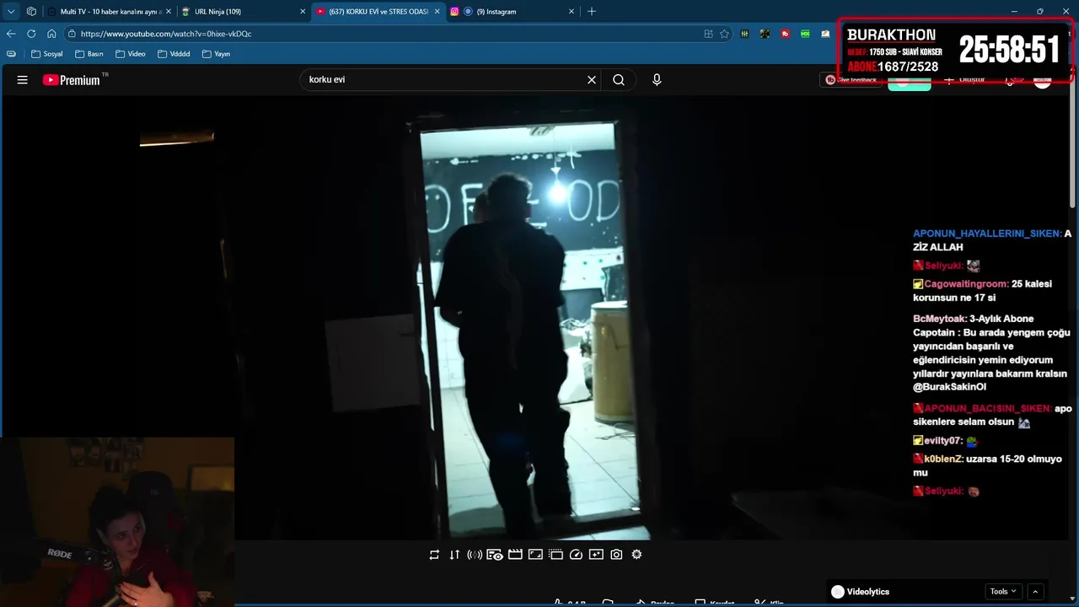Open the Vdddd bookmarks folder
1079x607 pixels.
[174, 54]
